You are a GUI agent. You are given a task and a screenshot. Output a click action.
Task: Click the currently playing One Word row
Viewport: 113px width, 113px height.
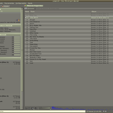pos(69,18)
